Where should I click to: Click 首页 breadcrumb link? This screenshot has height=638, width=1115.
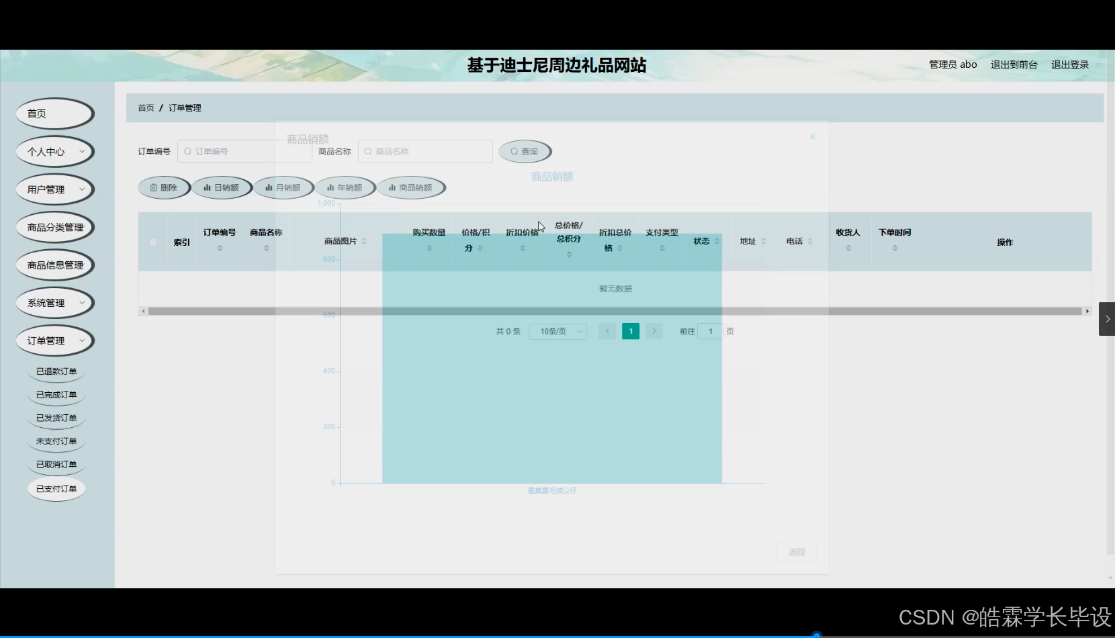coord(146,108)
